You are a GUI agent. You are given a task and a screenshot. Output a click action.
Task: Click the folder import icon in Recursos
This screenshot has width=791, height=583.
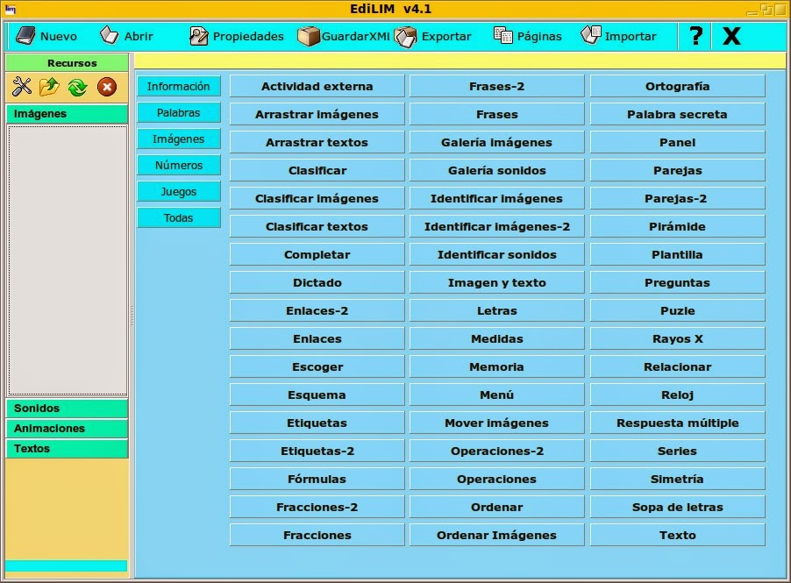pos(49,87)
